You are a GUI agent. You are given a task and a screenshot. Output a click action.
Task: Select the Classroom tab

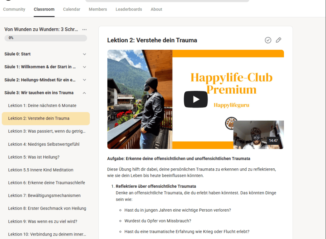(44, 9)
